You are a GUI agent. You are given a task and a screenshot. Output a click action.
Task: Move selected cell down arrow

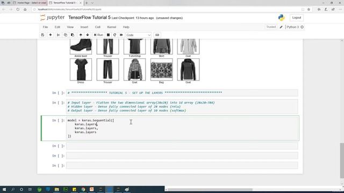(x=88, y=35)
